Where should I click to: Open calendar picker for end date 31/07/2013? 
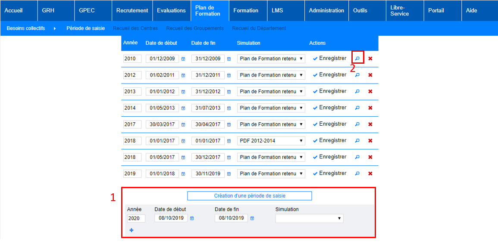tap(229, 108)
